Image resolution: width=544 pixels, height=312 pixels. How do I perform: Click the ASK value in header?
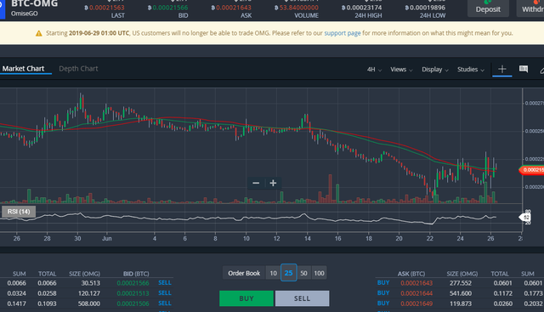coord(234,8)
